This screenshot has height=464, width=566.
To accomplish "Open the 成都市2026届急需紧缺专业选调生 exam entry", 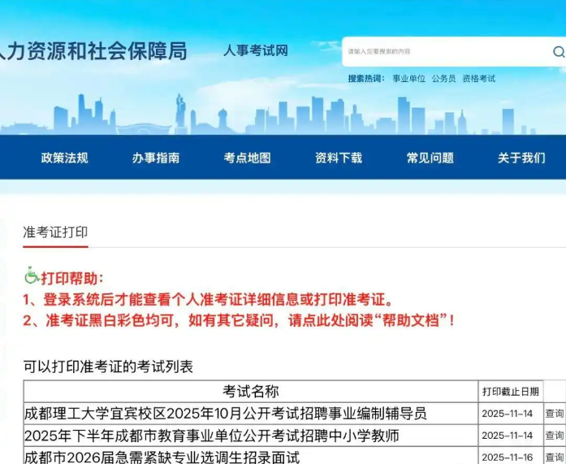I will coord(162,457).
